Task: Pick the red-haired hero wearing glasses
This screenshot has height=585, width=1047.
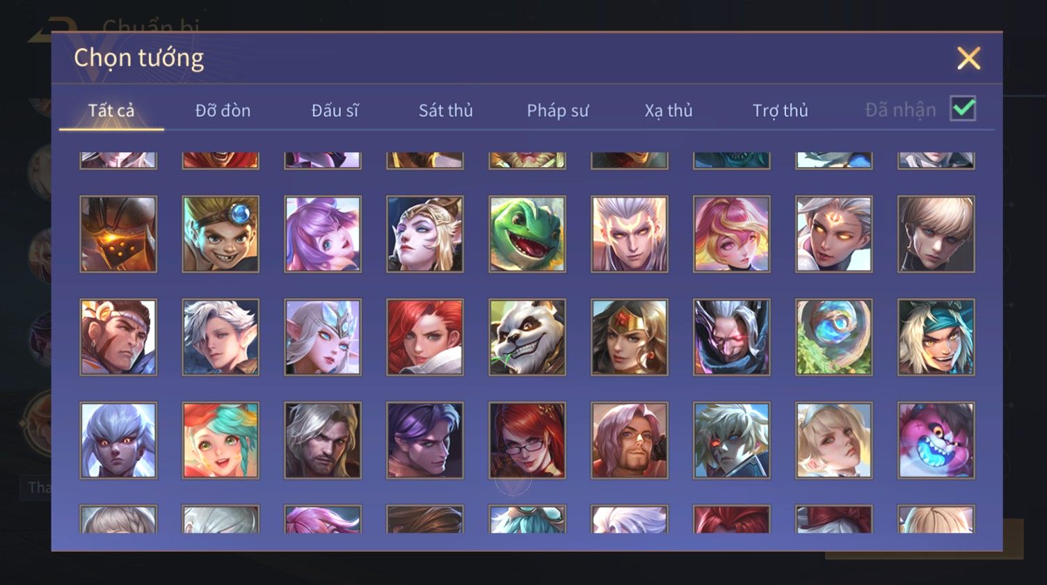Action: pos(527,440)
